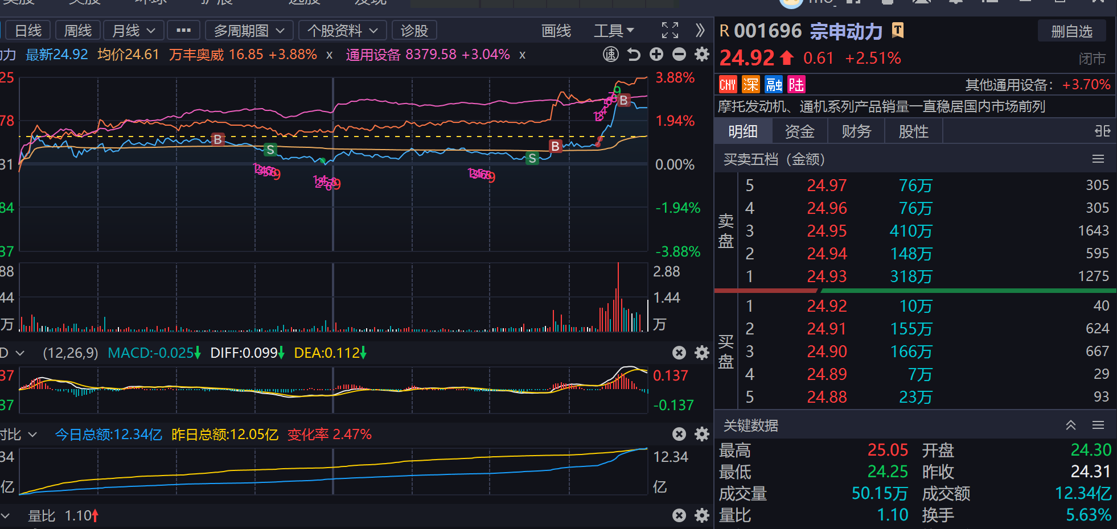The width and height of the screenshot is (1117, 529).
Task: Open turnover comparison settings gear
Action: click(x=702, y=435)
